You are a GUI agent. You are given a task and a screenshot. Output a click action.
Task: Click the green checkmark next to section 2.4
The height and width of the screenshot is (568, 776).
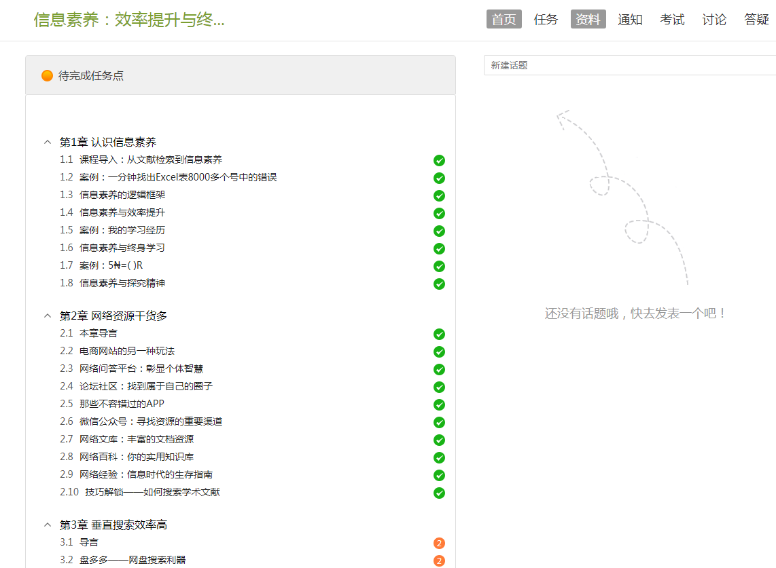(x=439, y=387)
